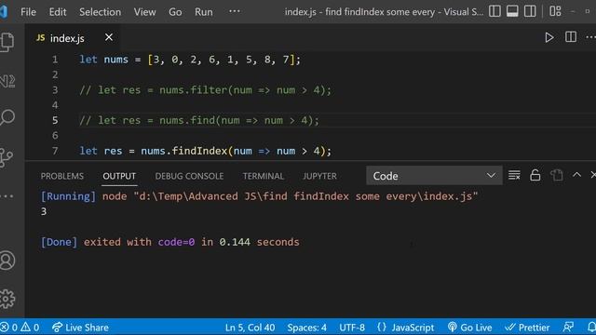Switch to the DEBUG CONSOLE tab
This screenshot has height=335, width=596.
pyautogui.click(x=189, y=176)
